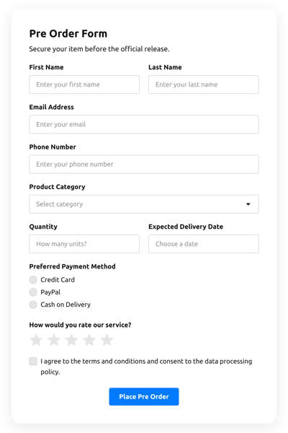Give a five-star rating
This screenshot has width=288, height=433.
click(x=107, y=340)
